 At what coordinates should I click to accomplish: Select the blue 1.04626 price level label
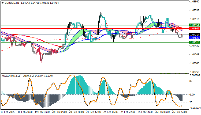[x=195, y=38]
